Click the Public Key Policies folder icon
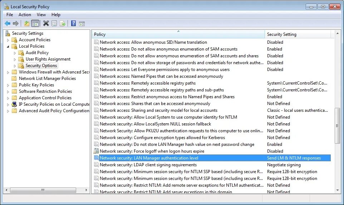Viewport: 344px width, 205px height. [x=14, y=85]
